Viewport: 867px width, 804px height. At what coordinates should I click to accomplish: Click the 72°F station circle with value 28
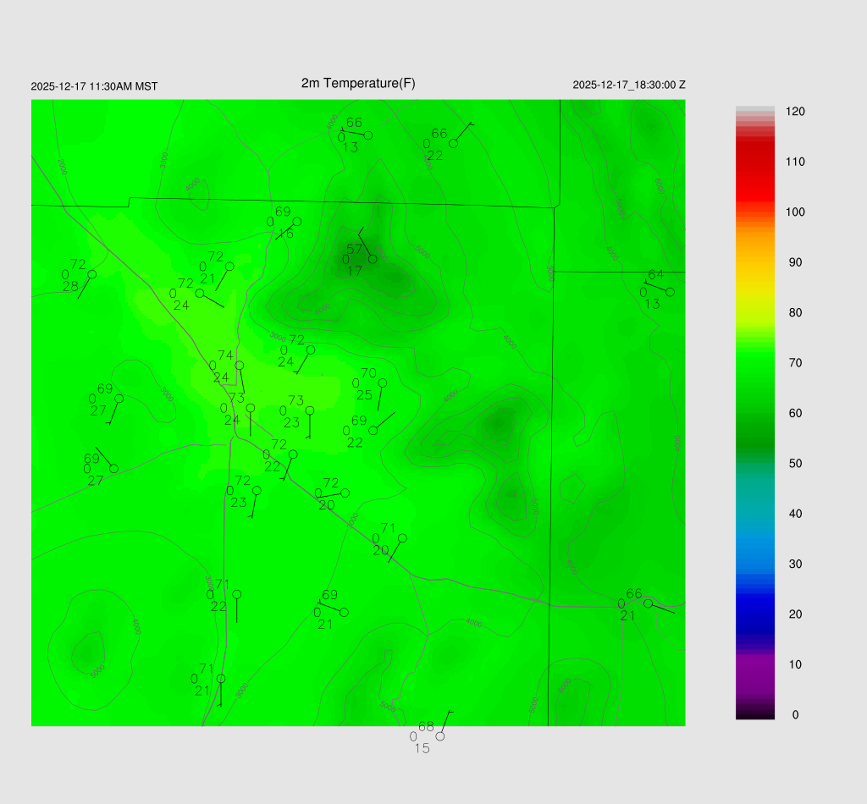91,274
